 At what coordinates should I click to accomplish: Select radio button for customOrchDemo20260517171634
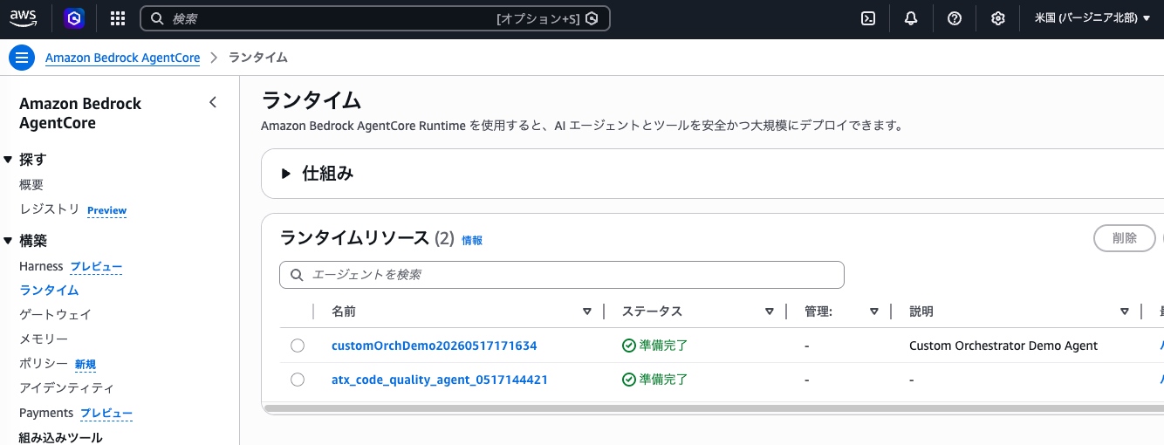(298, 346)
